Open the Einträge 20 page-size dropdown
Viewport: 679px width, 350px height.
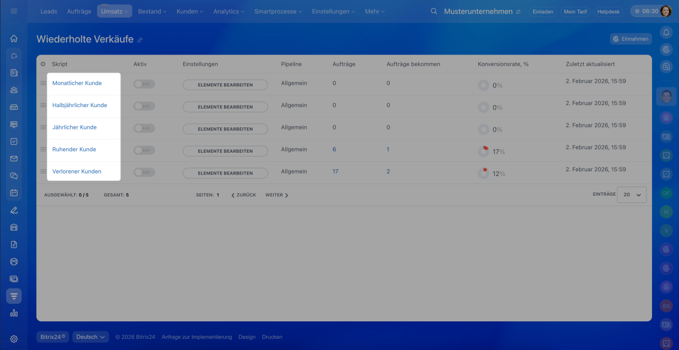click(632, 195)
